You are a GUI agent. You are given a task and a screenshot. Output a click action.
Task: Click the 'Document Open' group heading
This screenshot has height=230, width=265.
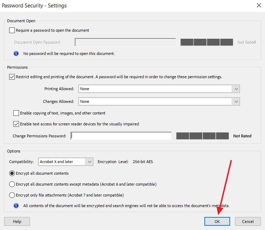point(21,21)
